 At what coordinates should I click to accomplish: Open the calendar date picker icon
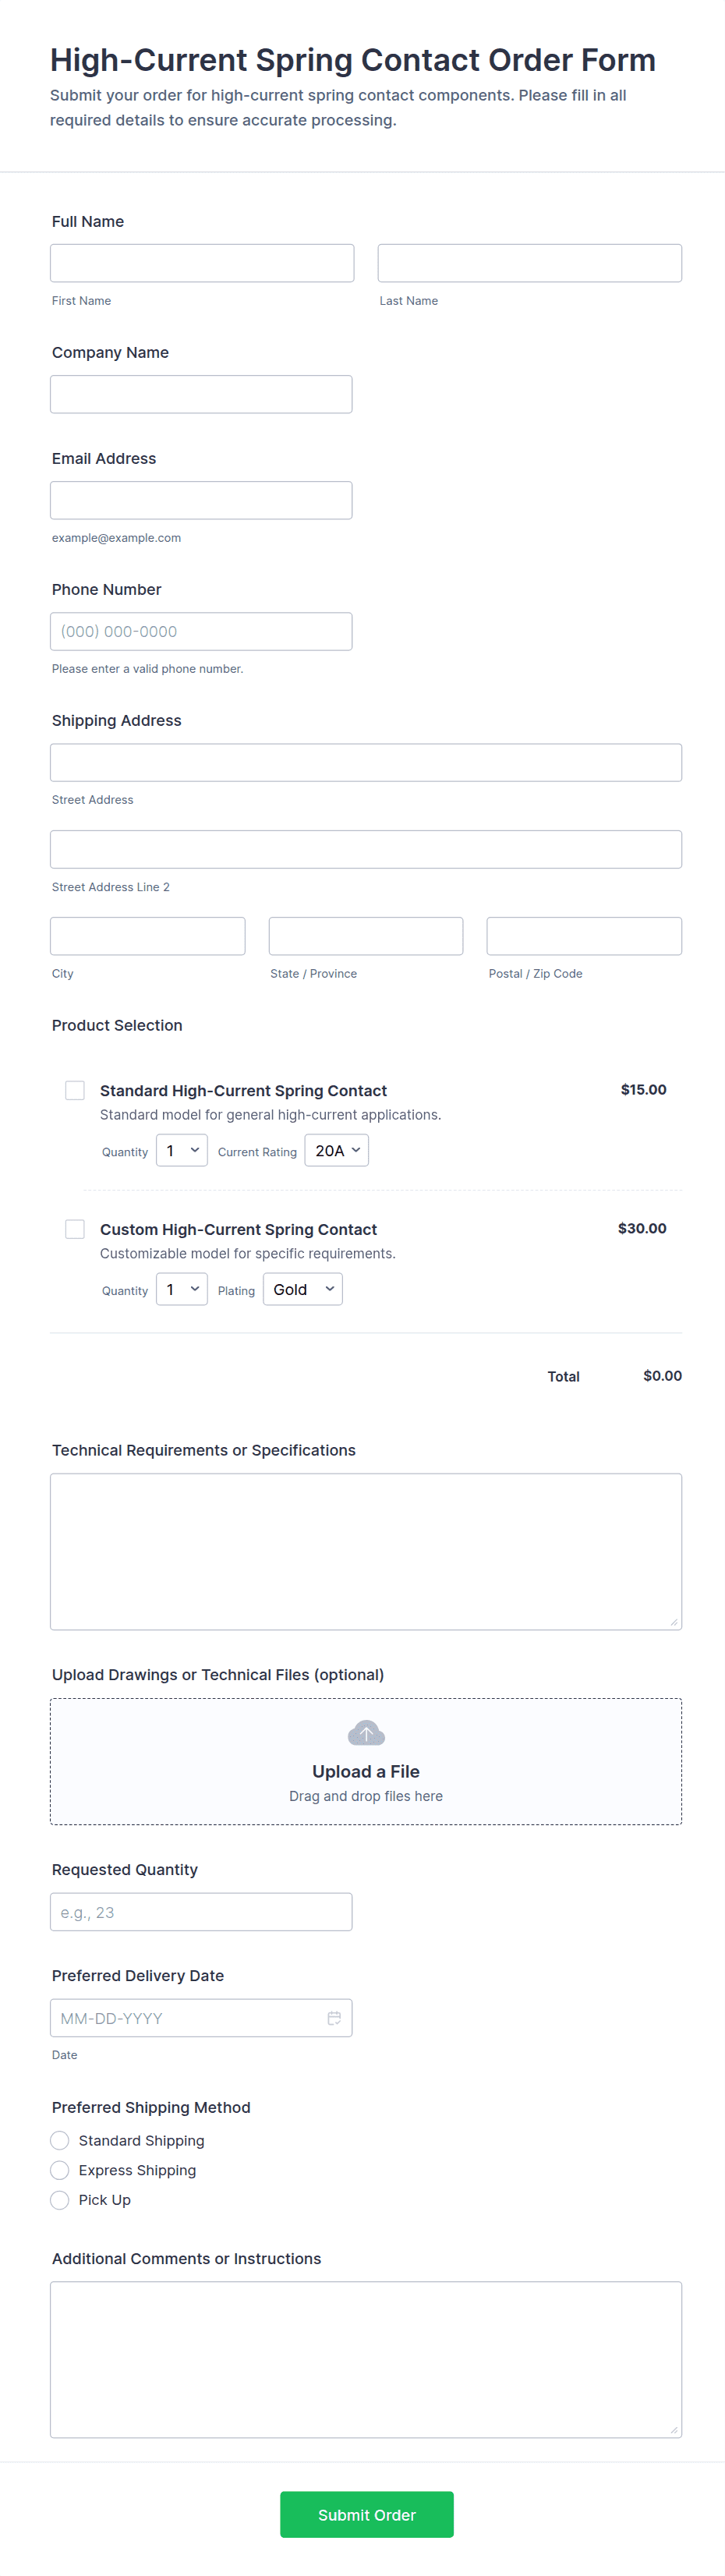point(334,2018)
